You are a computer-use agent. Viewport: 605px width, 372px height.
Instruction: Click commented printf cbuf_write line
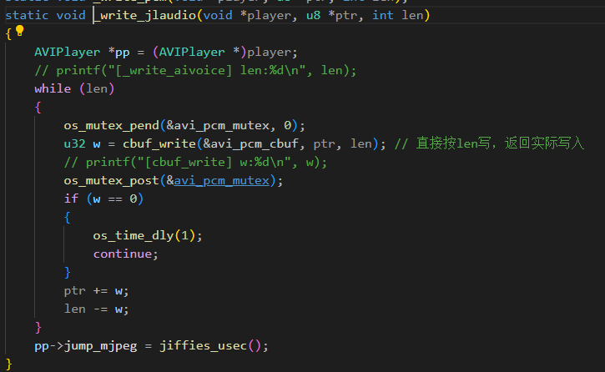click(195, 163)
